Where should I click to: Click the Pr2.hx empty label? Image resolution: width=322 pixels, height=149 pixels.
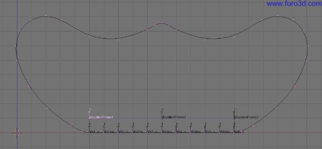coord(138,132)
